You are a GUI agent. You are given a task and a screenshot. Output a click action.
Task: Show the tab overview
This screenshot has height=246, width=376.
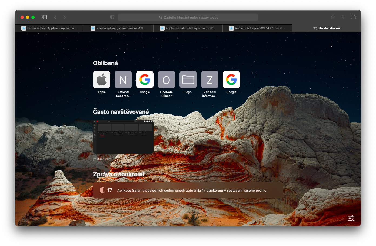tap(353, 17)
